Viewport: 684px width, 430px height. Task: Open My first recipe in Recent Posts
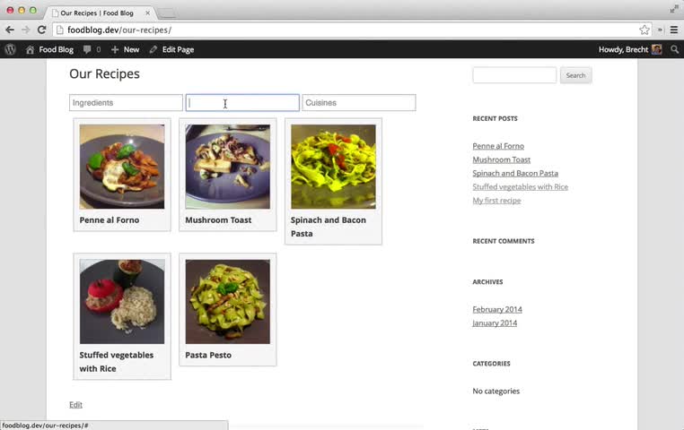(x=496, y=200)
